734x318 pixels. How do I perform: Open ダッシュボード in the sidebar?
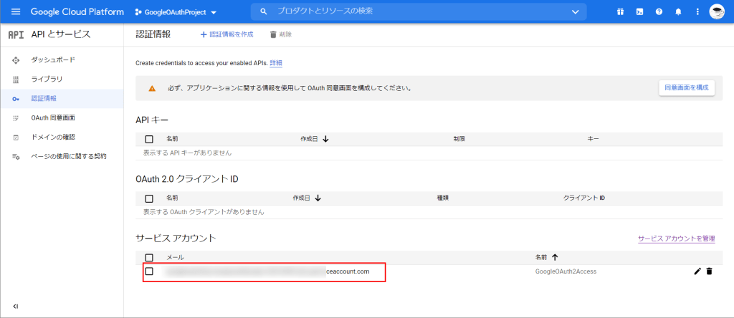pos(53,60)
